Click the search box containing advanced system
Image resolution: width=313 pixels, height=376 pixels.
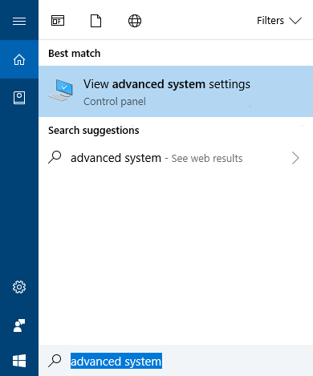point(176,361)
